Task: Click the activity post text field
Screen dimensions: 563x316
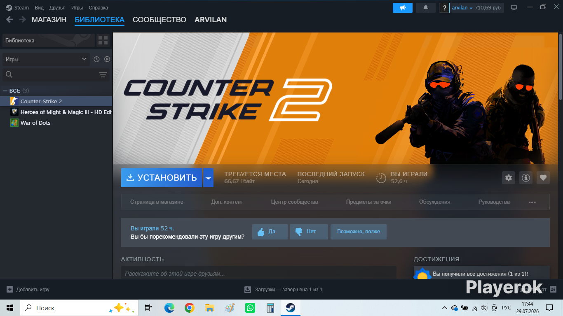Action: coord(258,274)
